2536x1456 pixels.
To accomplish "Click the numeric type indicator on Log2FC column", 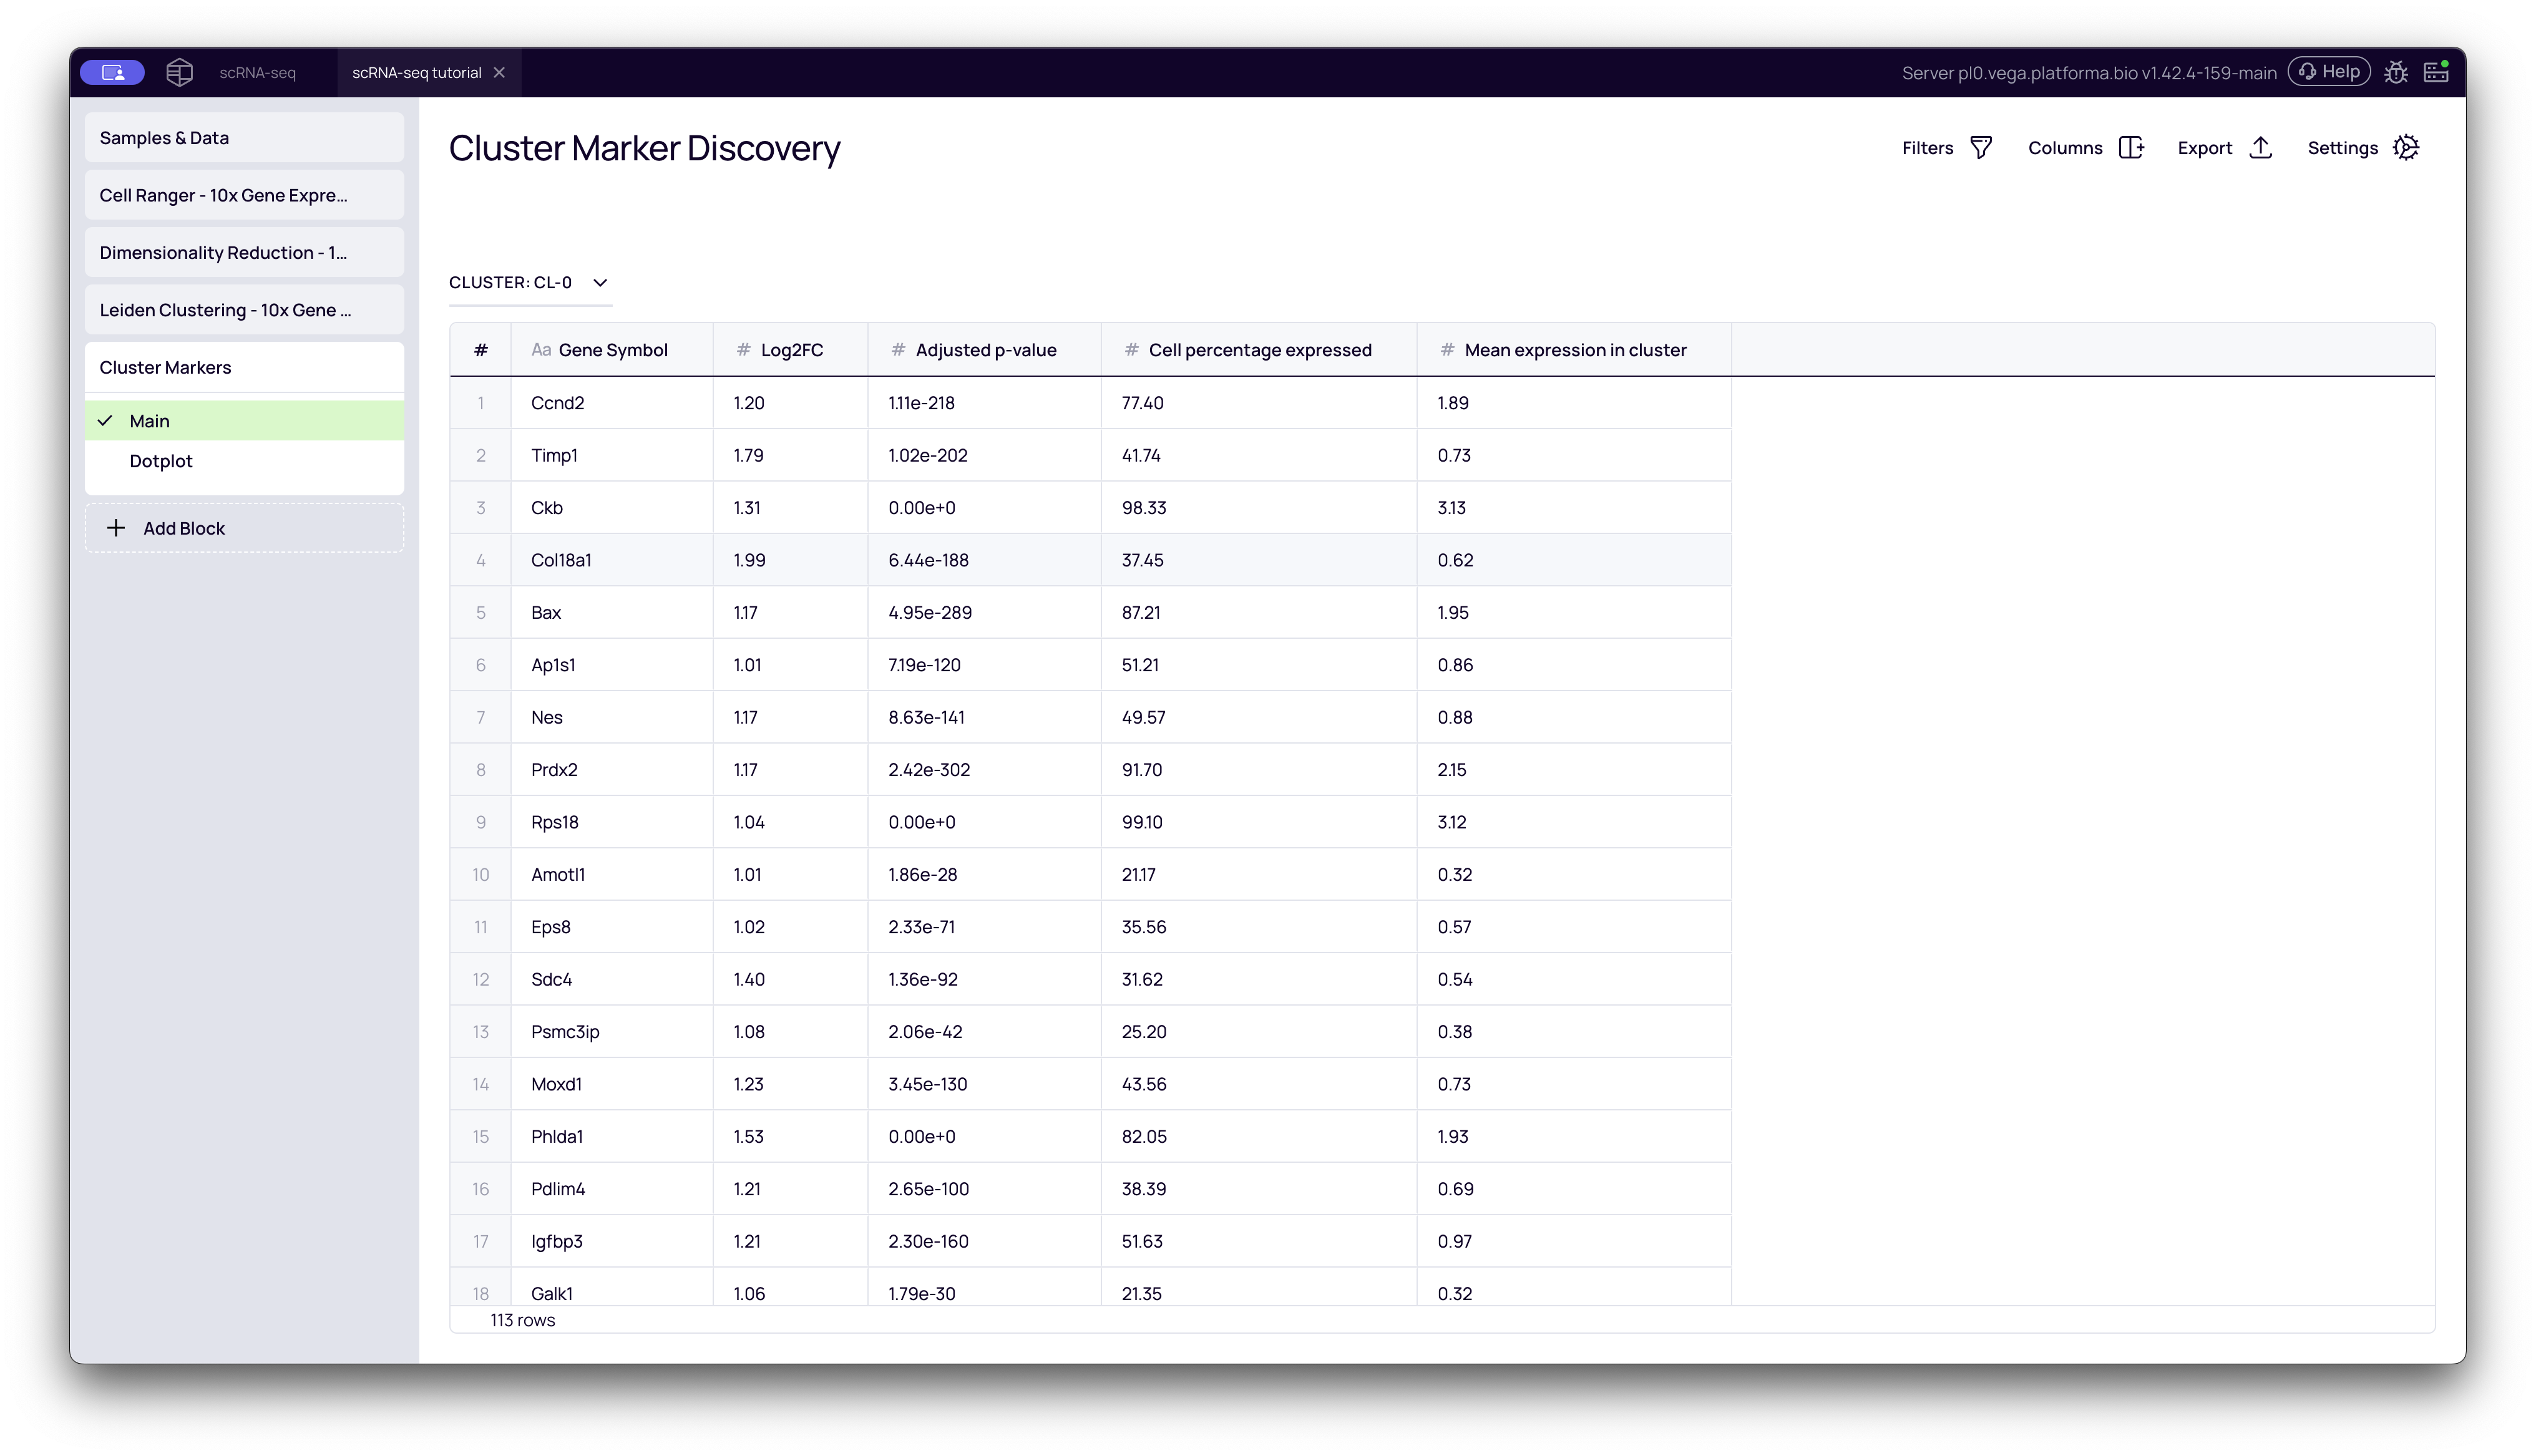I will coord(743,349).
